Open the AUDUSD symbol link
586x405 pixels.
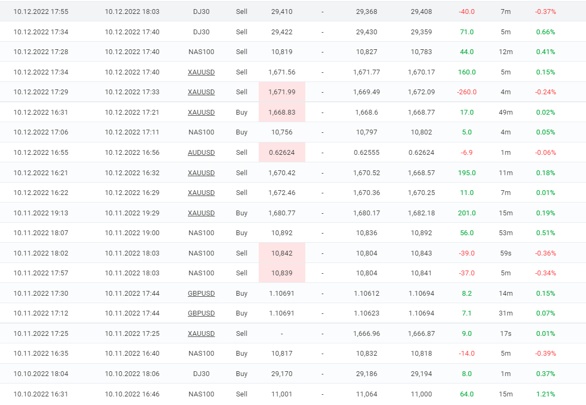201,153
